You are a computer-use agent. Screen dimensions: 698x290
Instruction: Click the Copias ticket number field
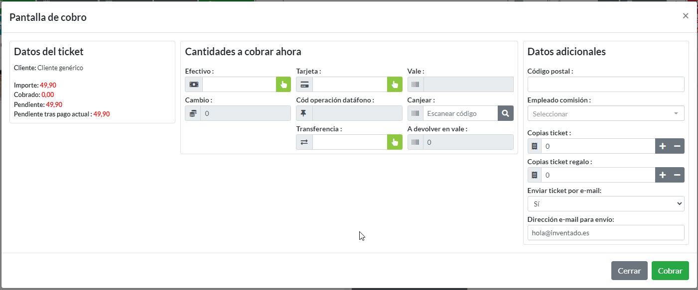(x=598, y=146)
